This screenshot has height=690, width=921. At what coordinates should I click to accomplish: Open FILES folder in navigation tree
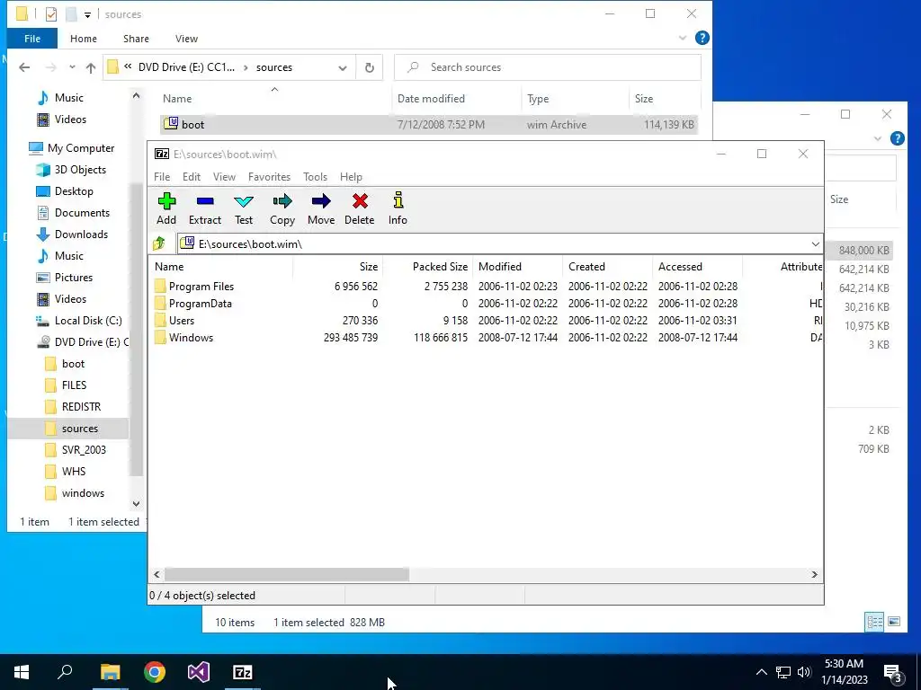66,385
